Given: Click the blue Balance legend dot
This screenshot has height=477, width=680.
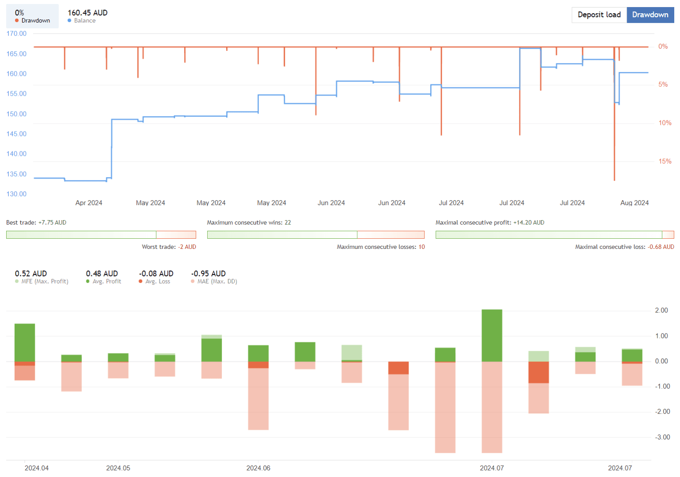Looking at the screenshot, I should click(70, 20).
